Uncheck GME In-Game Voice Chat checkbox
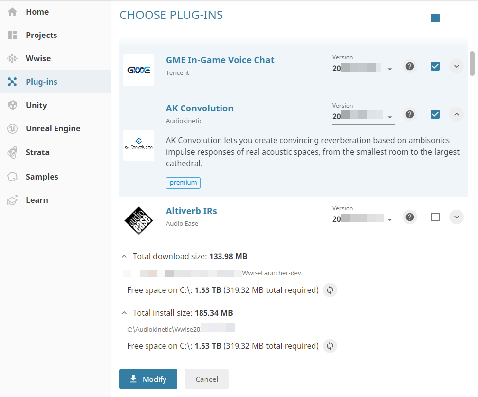This screenshot has height=397, width=478. tap(435, 66)
